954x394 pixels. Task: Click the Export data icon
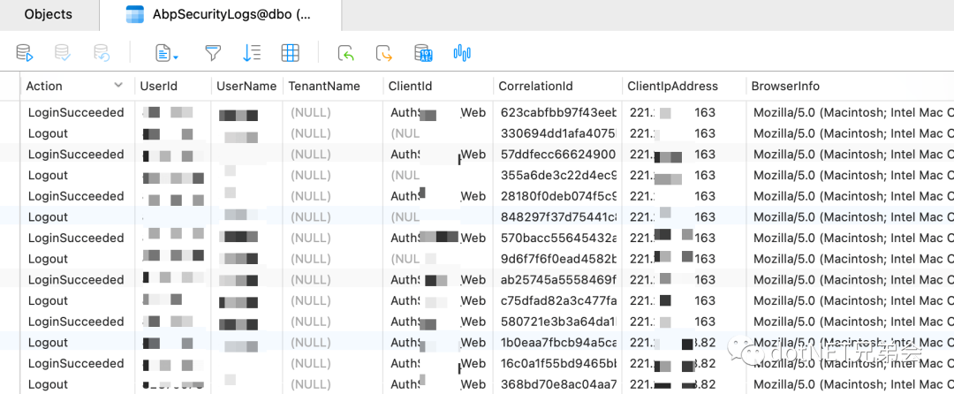point(384,54)
